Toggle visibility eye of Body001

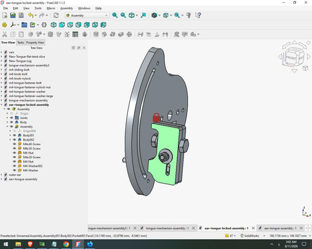(x=14, y=135)
